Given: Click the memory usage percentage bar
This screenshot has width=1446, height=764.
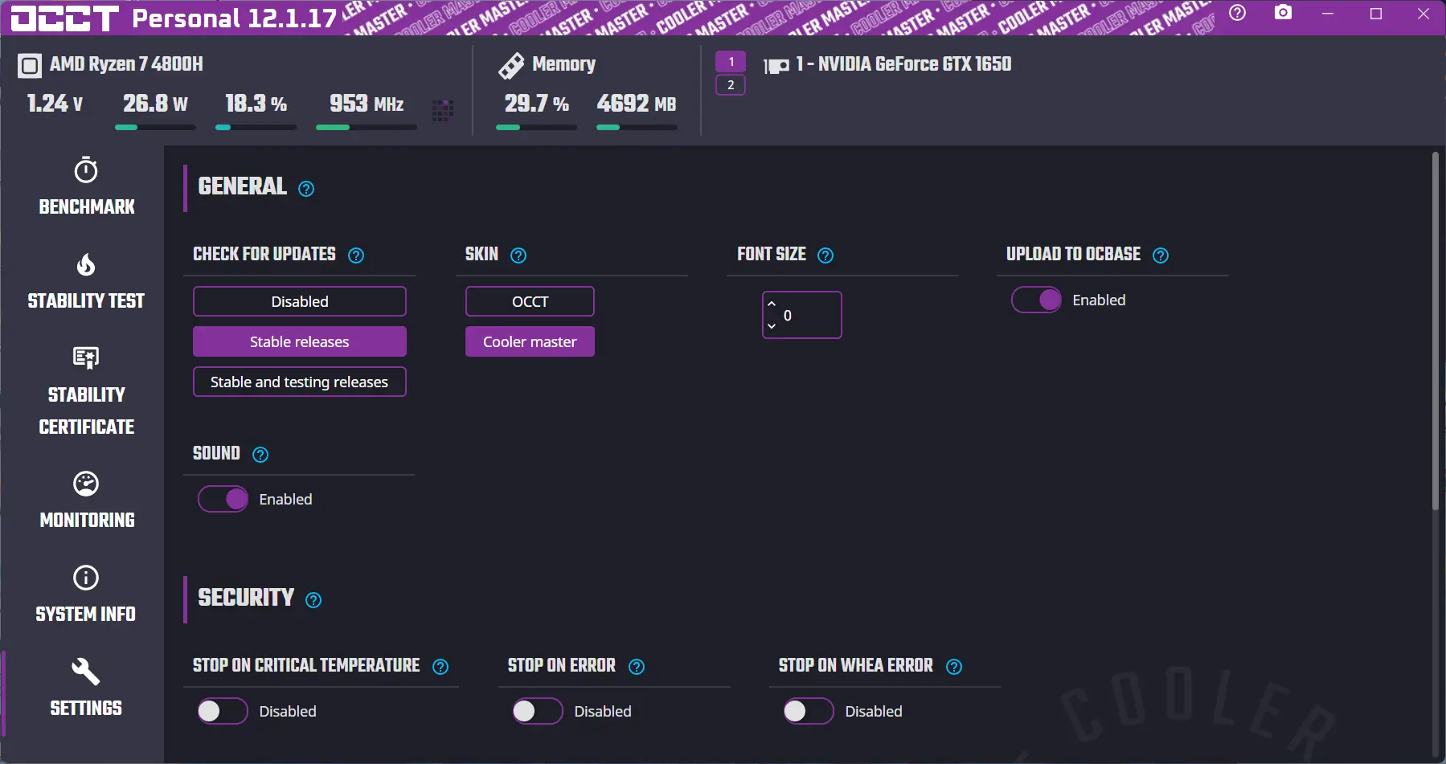Looking at the screenshot, I should [x=536, y=127].
